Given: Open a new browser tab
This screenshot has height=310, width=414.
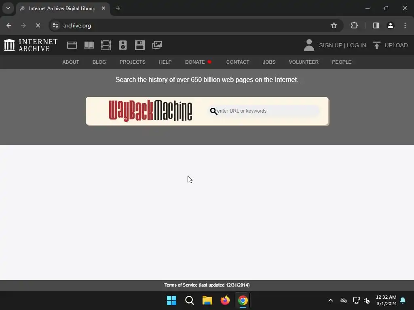Looking at the screenshot, I should (118, 8).
